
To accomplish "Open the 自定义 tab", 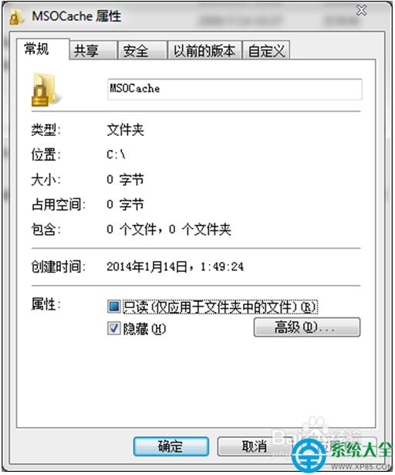I will (x=266, y=51).
